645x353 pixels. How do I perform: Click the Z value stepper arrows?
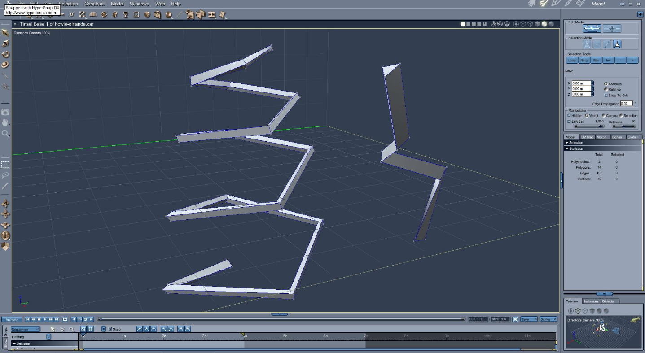pos(592,94)
